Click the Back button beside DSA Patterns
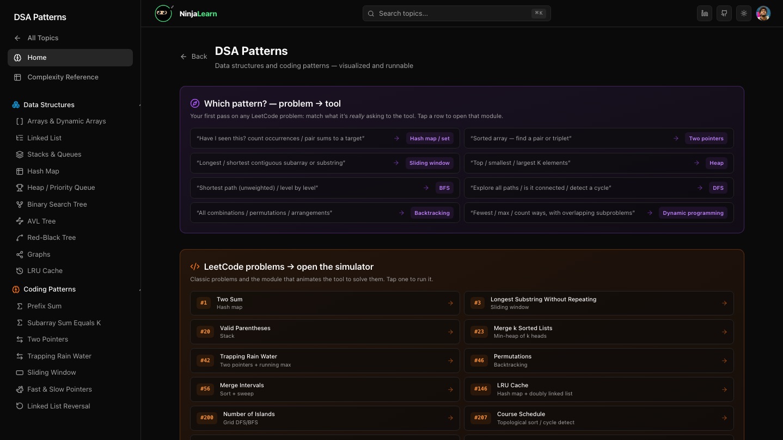The width and height of the screenshot is (783, 440). (x=194, y=57)
